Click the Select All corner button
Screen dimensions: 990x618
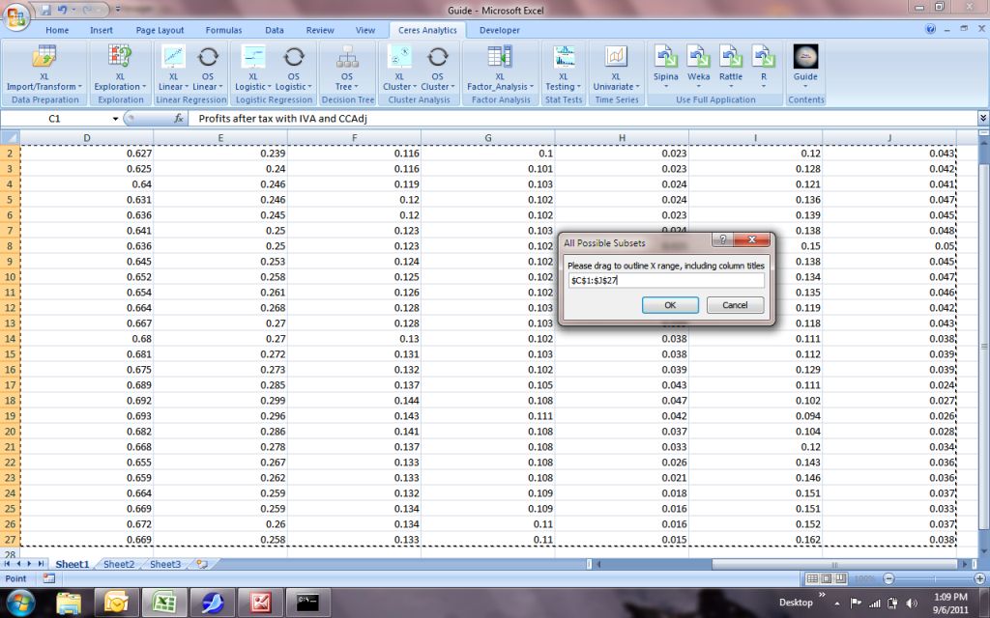(x=10, y=137)
